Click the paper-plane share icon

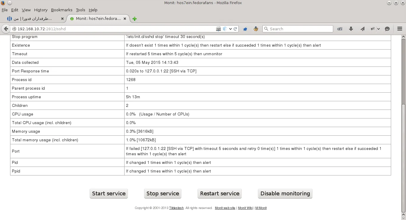362,29
